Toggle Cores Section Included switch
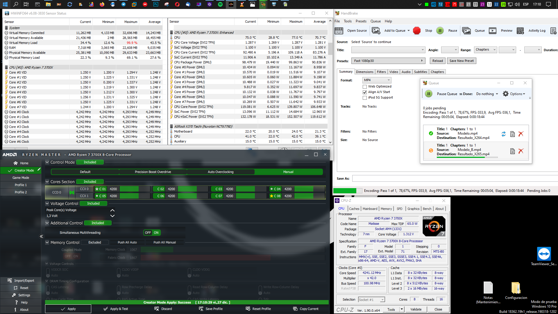The image size is (558, 314). 90,182
